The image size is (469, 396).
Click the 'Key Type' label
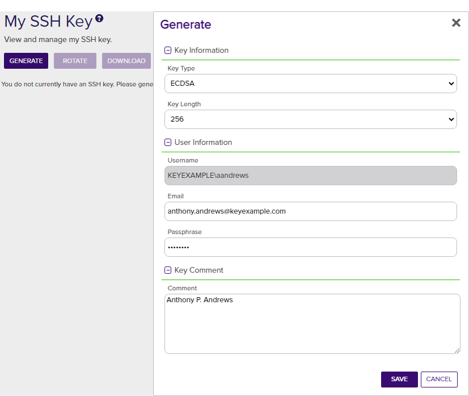coord(181,68)
